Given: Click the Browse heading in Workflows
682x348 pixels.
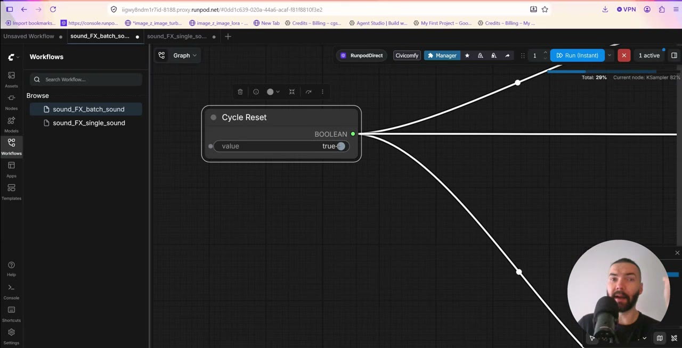Looking at the screenshot, I should (38, 96).
